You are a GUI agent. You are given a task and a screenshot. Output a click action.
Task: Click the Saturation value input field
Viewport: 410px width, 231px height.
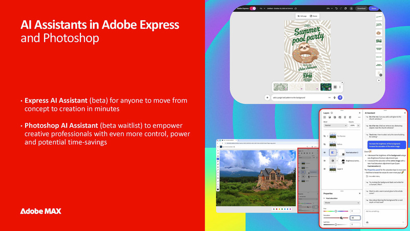click(x=355, y=218)
